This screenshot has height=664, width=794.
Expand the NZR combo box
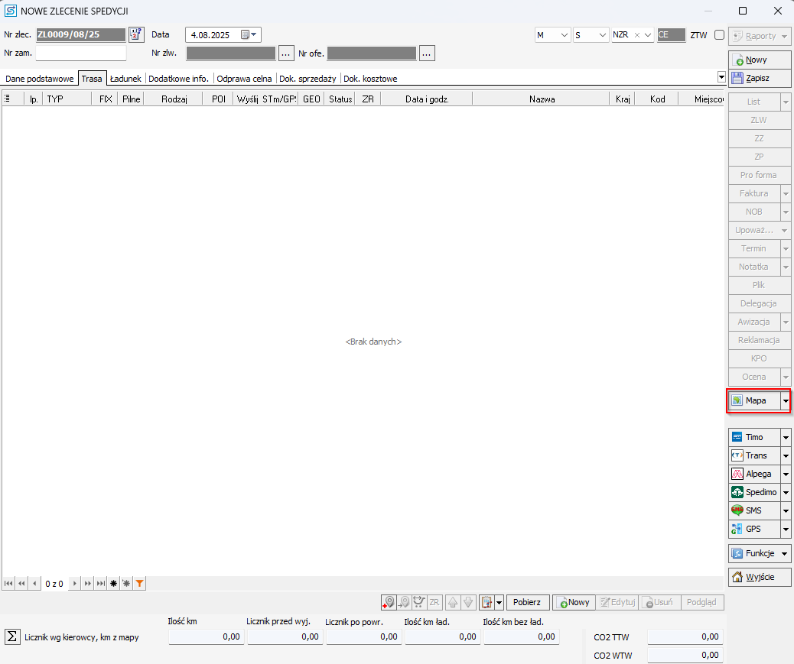(x=648, y=35)
